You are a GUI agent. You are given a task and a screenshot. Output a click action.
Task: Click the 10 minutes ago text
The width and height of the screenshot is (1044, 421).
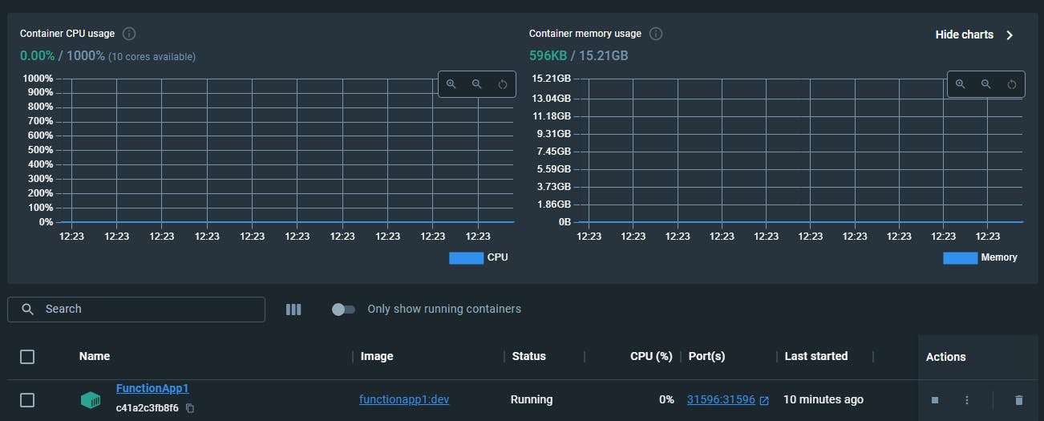point(823,399)
